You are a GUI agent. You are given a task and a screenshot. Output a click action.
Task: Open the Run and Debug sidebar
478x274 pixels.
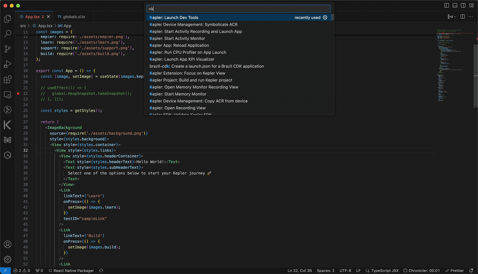(x=7, y=64)
